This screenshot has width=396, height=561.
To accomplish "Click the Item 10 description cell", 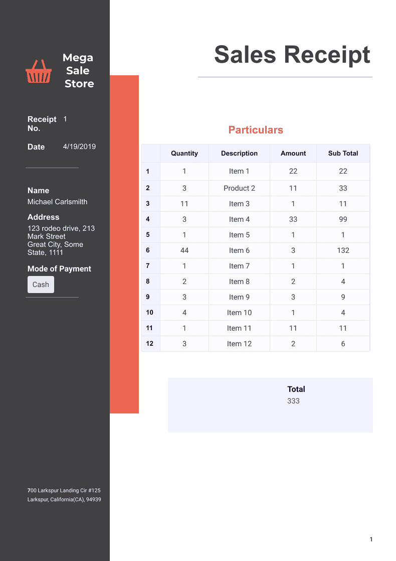I will (x=239, y=313).
